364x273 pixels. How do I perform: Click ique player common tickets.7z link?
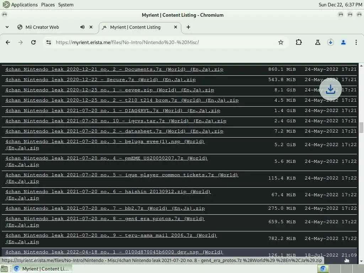tap(122, 178)
